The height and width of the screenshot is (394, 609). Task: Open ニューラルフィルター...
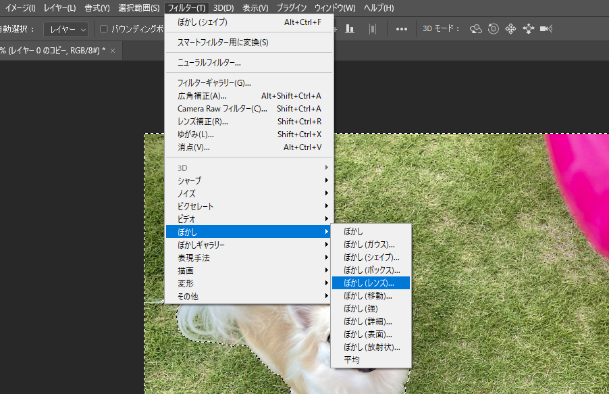249,63
